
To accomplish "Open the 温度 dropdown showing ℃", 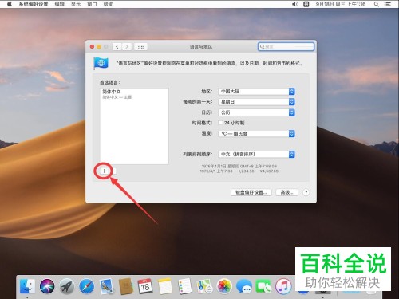I will [256, 133].
